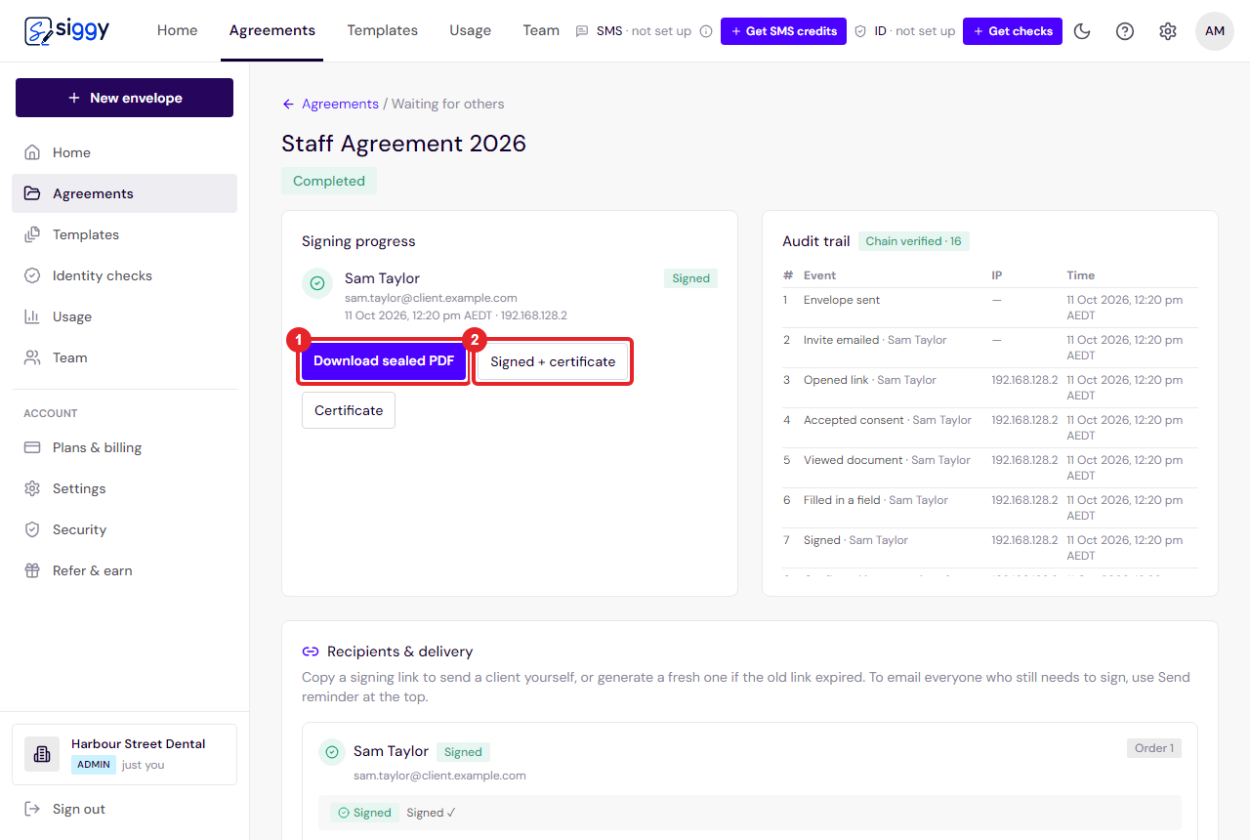The width and height of the screenshot is (1250, 840).
Task: Select Harbour Street Dental workspace card
Action: 124,754
